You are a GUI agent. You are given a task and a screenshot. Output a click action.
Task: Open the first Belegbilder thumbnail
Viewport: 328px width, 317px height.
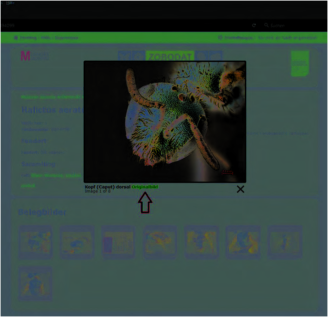(35, 242)
